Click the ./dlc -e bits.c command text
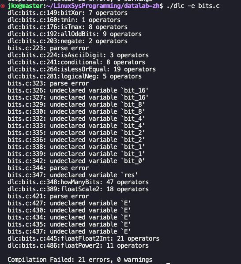Screen dimensions: 241x264 tap(193, 6)
